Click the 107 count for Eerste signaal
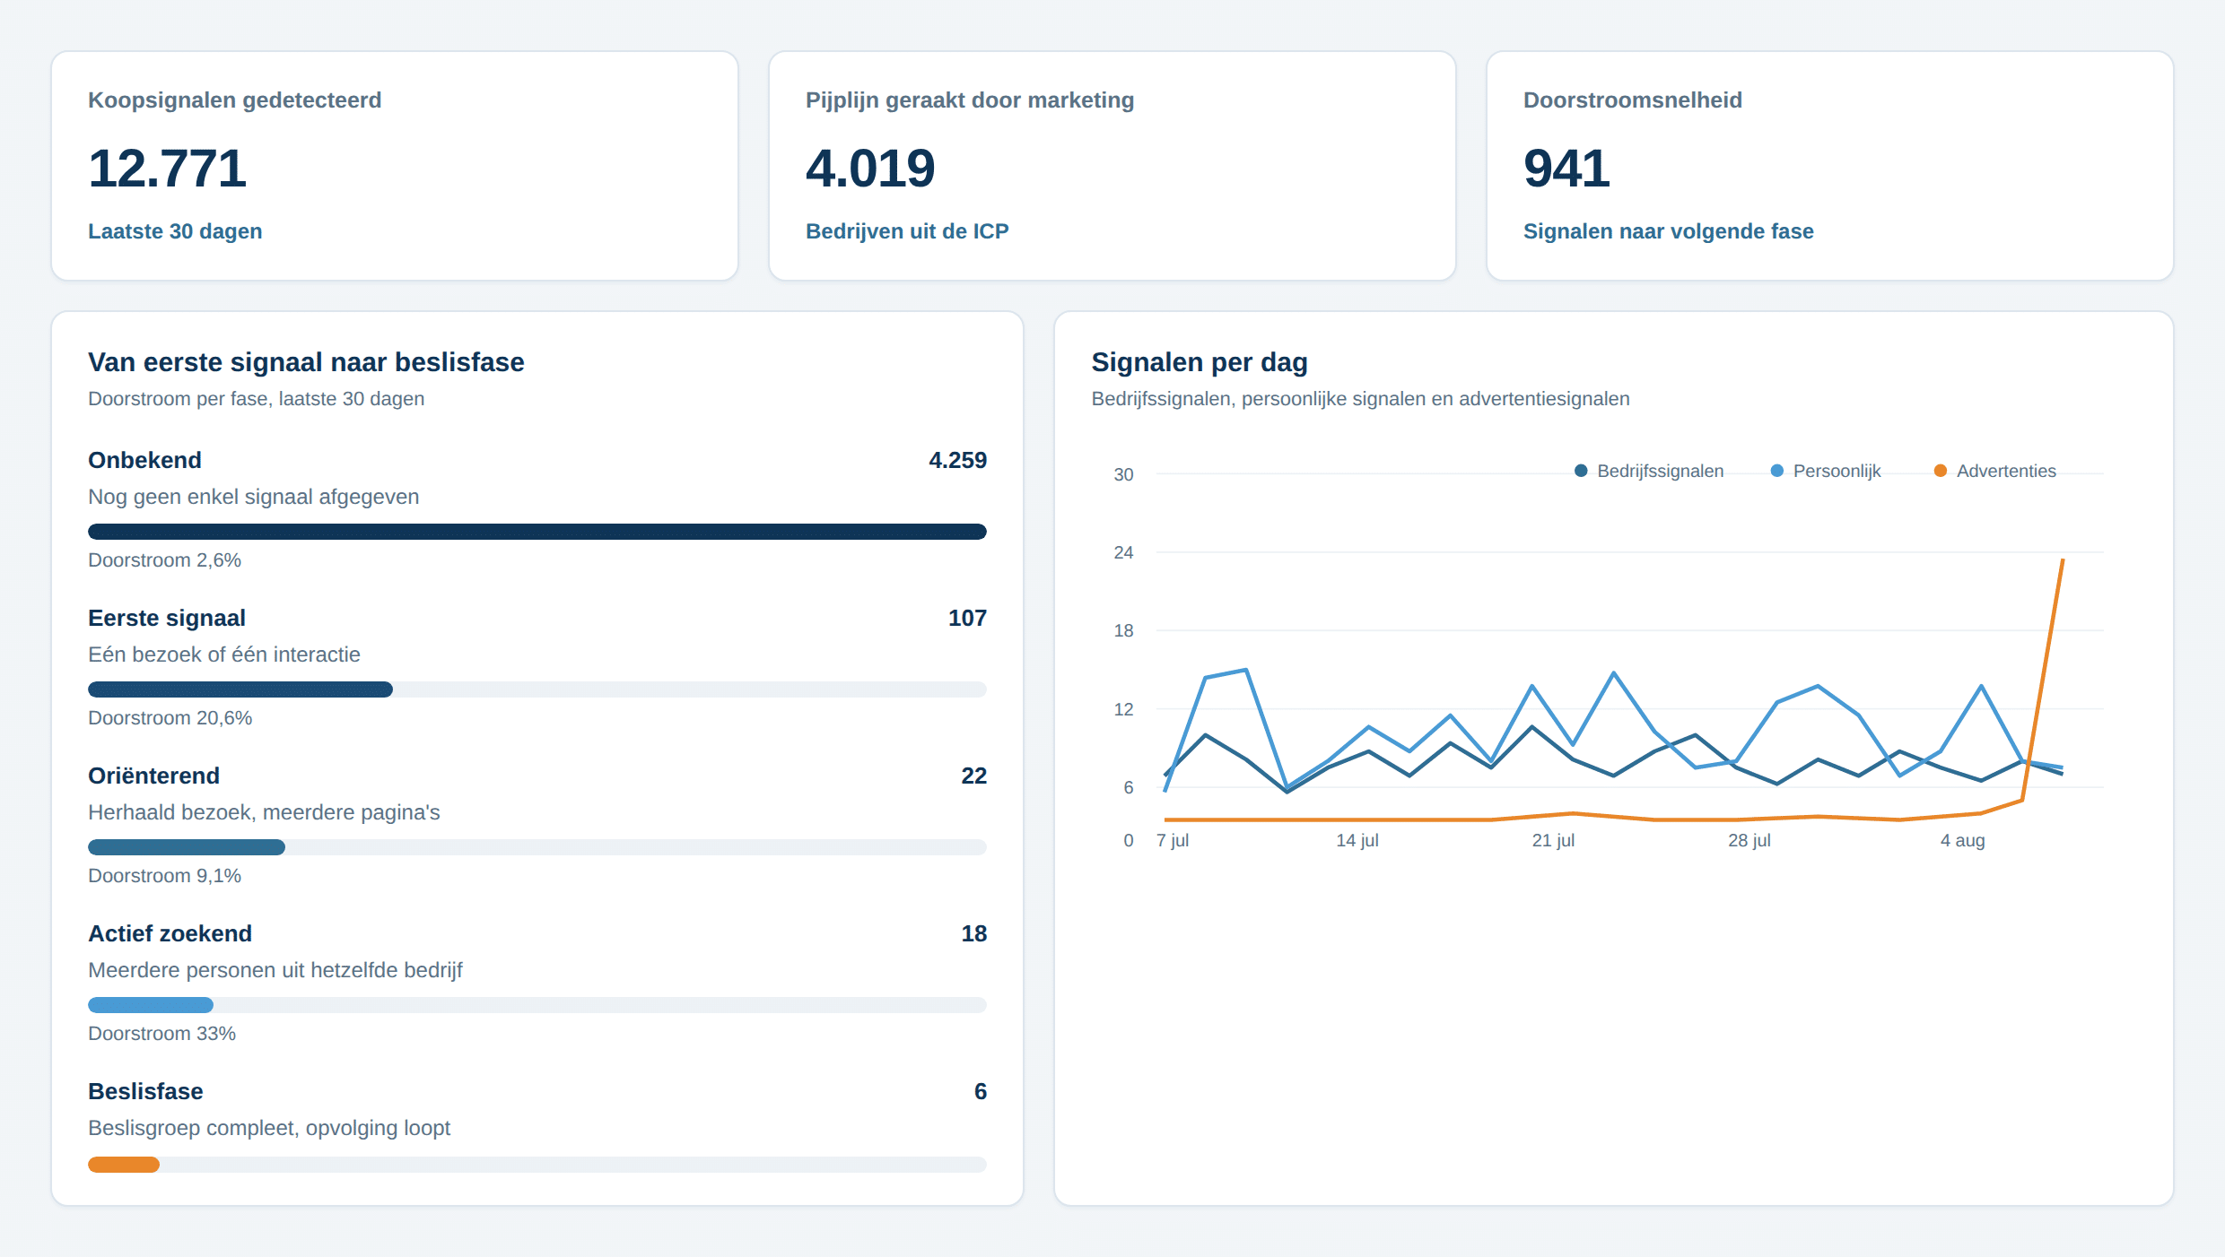 967,618
